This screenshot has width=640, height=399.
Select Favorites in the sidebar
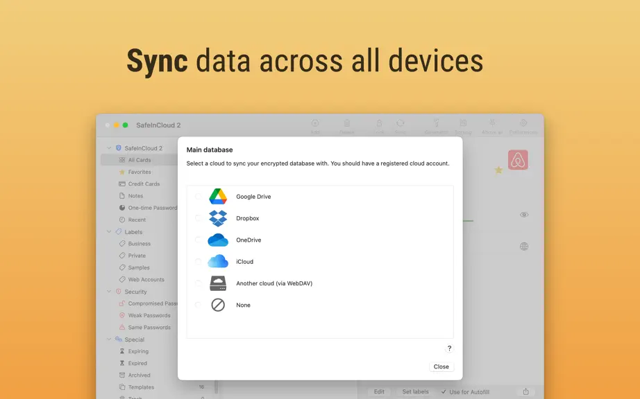coord(139,172)
